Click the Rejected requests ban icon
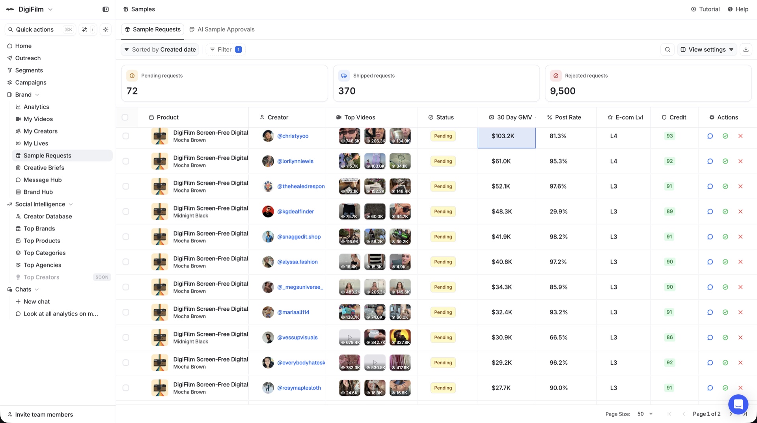The image size is (757, 423). point(556,76)
